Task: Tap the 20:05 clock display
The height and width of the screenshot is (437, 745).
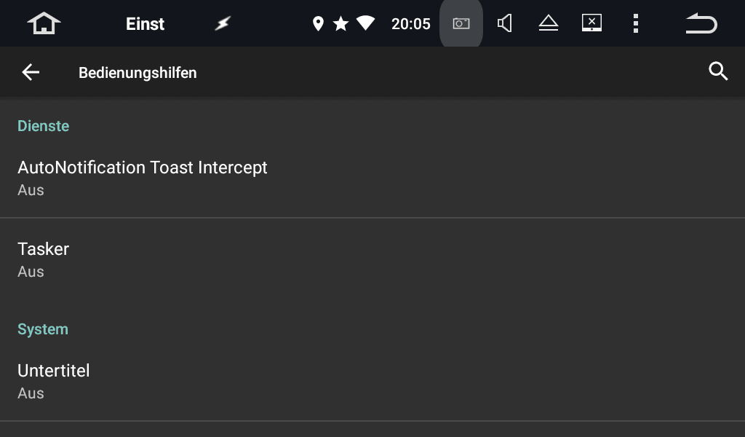Action: pyautogui.click(x=410, y=24)
